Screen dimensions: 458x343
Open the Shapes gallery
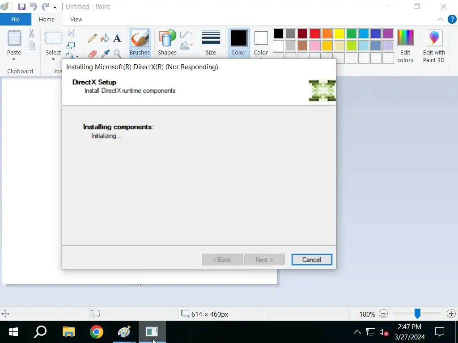coord(167,42)
